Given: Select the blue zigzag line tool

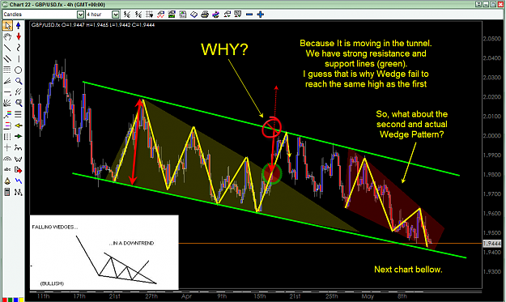Looking at the screenshot, I should (x=19, y=181).
